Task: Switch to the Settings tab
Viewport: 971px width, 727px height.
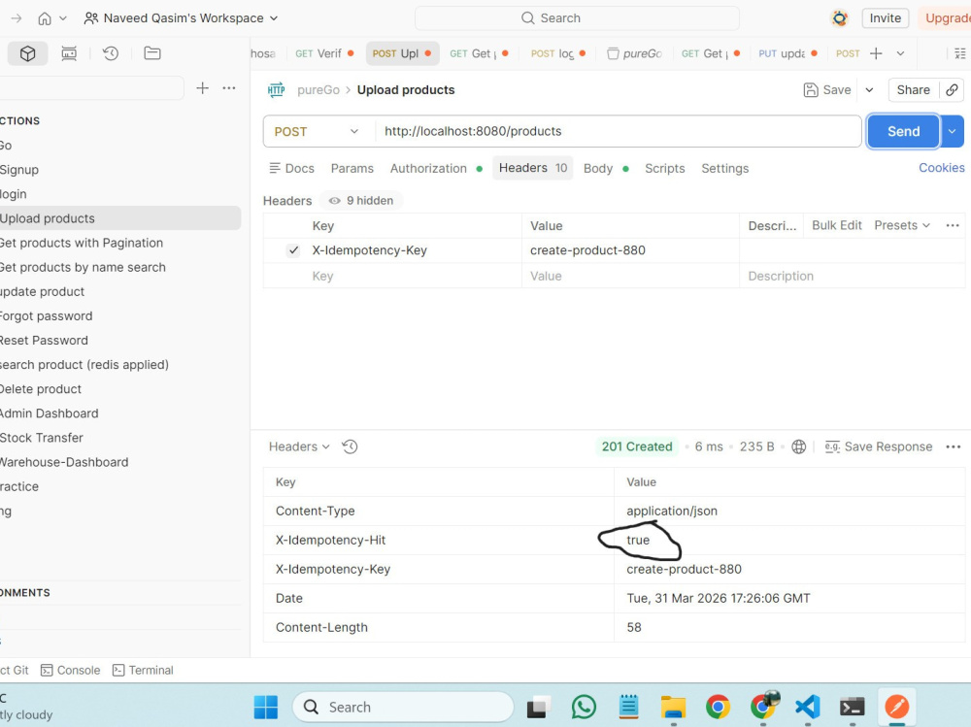Action: (725, 169)
